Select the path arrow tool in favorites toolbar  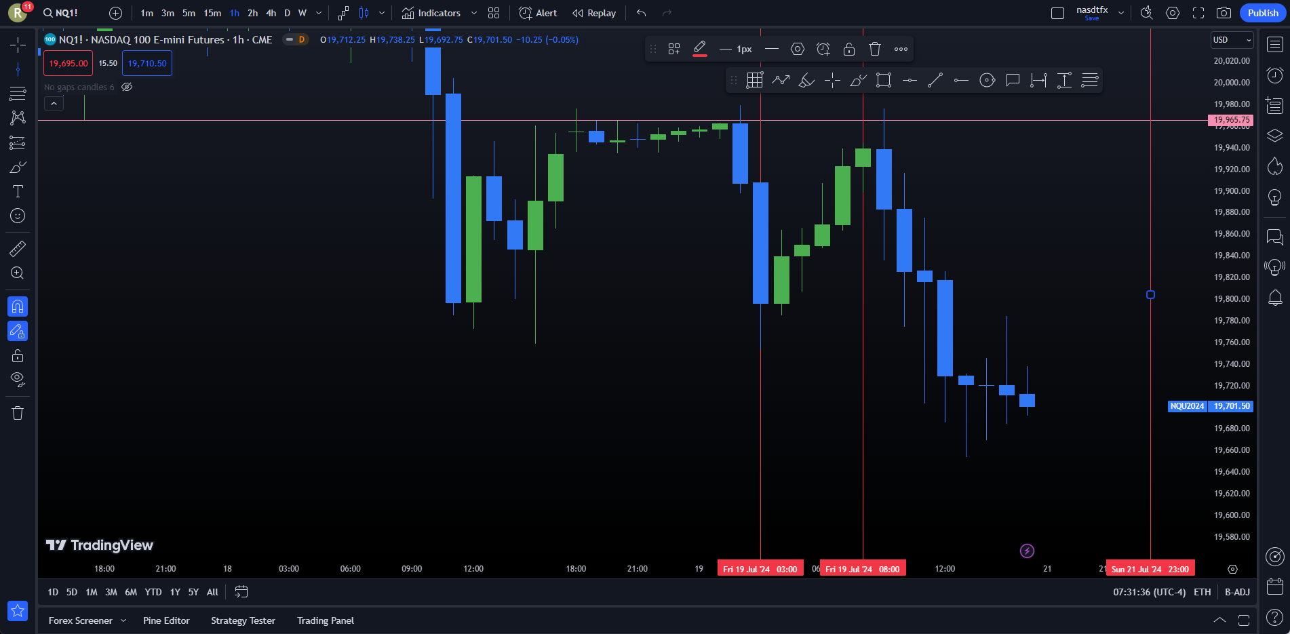tap(781, 80)
